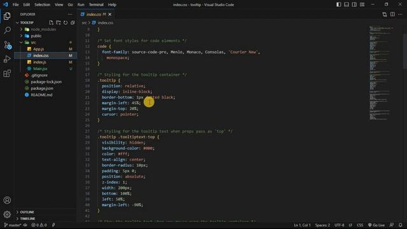Collapse all folders in Explorer
The height and width of the screenshot is (229, 407).
(x=72, y=23)
